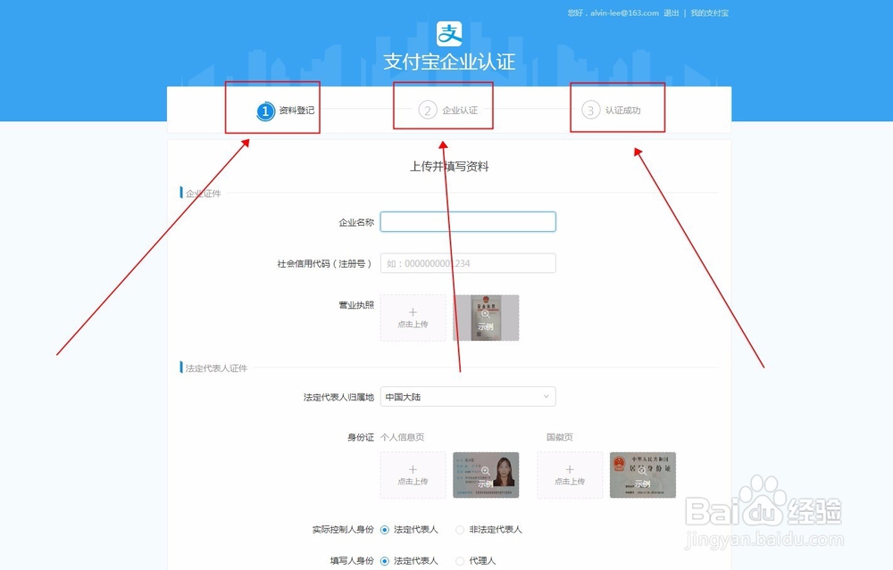Open the 法定代表人归属地 dropdown
This screenshot has height=570, width=893.
point(468,396)
